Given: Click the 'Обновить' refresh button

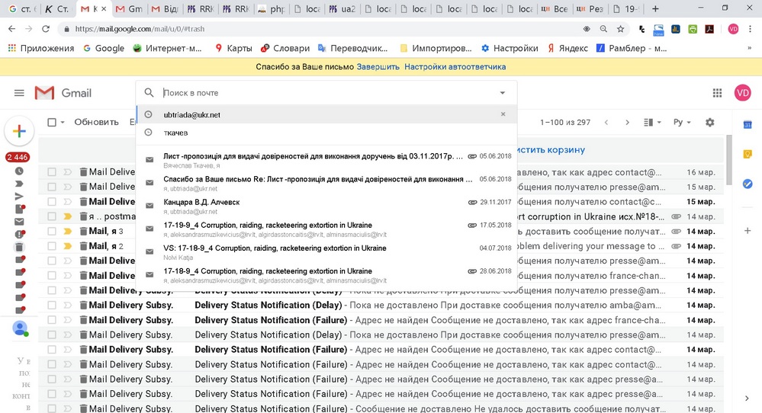Looking at the screenshot, I should click(x=96, y=122).
